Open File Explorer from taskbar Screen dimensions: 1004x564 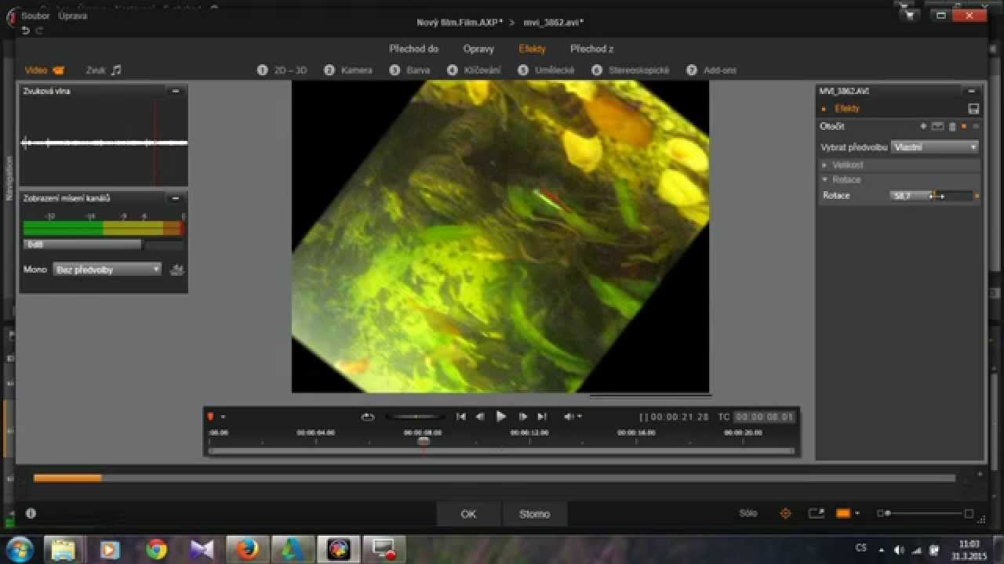64,550
